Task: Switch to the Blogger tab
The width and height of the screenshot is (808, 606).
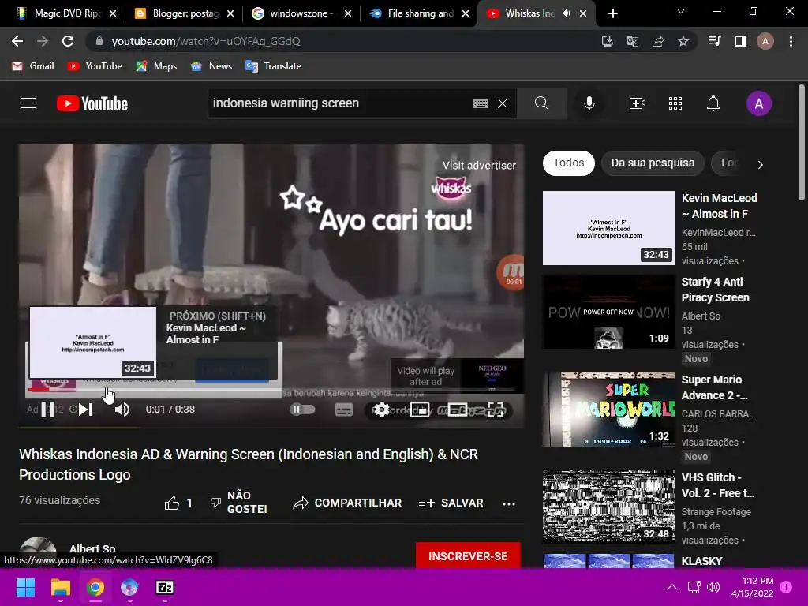Action: click(x=183, y=13)
